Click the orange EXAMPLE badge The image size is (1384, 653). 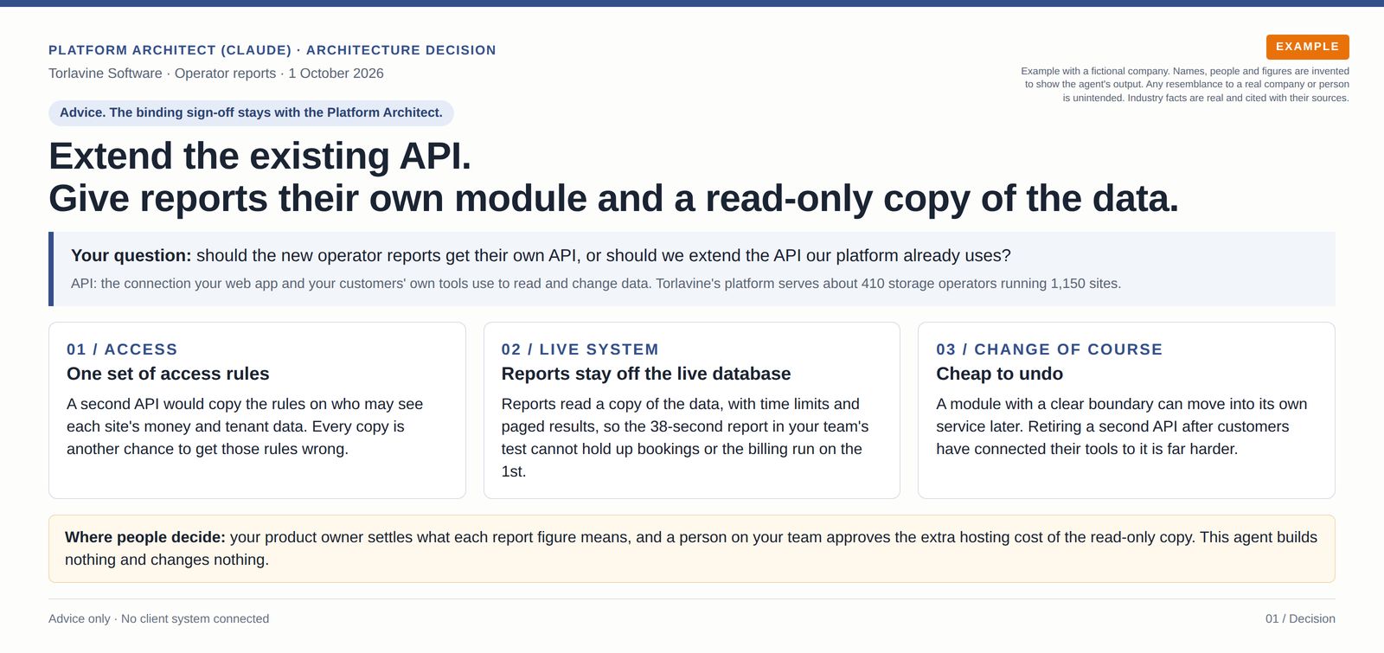coord(1307,47)
